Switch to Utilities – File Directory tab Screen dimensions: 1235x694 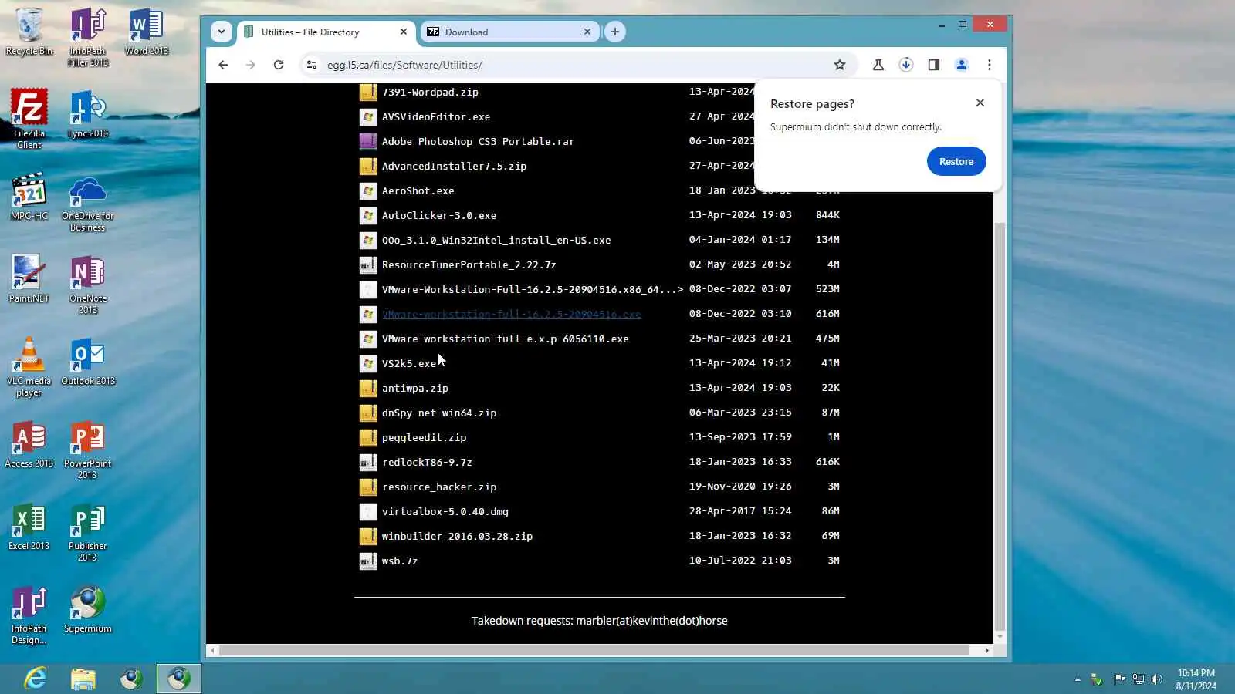pos(327,32)
